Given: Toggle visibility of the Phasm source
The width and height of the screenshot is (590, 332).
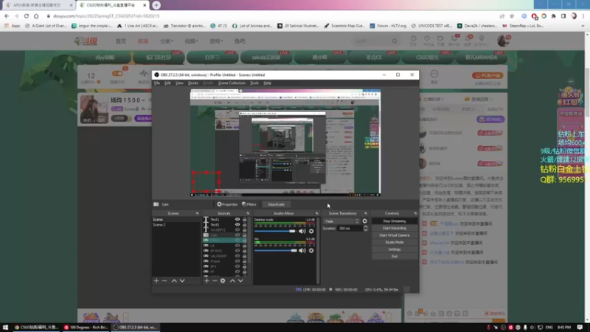Looking at the screenshot, I should point(237,261).
